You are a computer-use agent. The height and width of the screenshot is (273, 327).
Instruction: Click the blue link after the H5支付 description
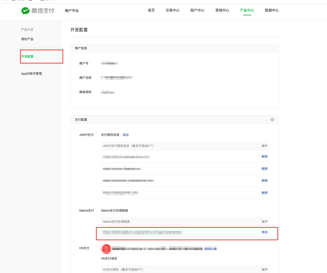tap(210, 248)
